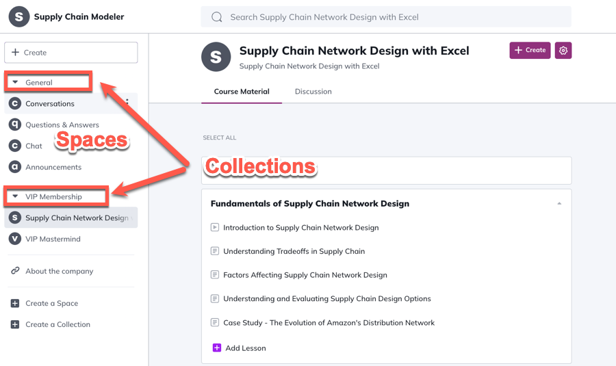Image resolution: width=616 pixels, height=366 pixels.
Task: Open the settings gear button
Action: coord(563,50)
